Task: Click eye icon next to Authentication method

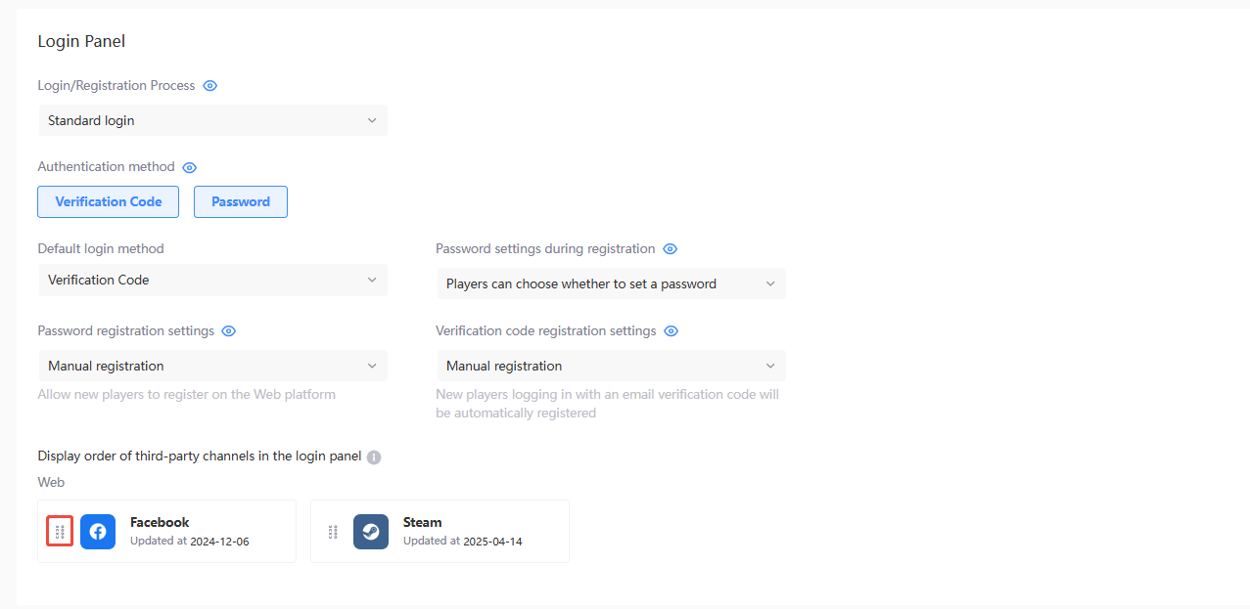Action: pos(190,167)
